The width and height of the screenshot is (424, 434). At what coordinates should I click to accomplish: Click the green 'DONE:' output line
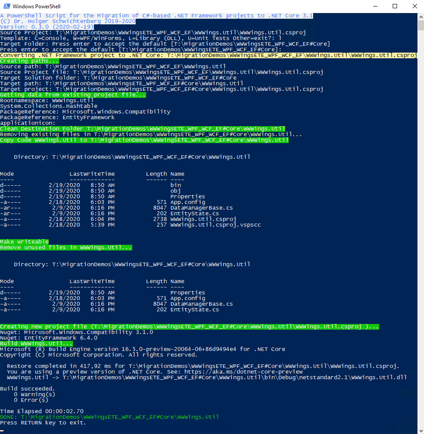click(109, 417)
